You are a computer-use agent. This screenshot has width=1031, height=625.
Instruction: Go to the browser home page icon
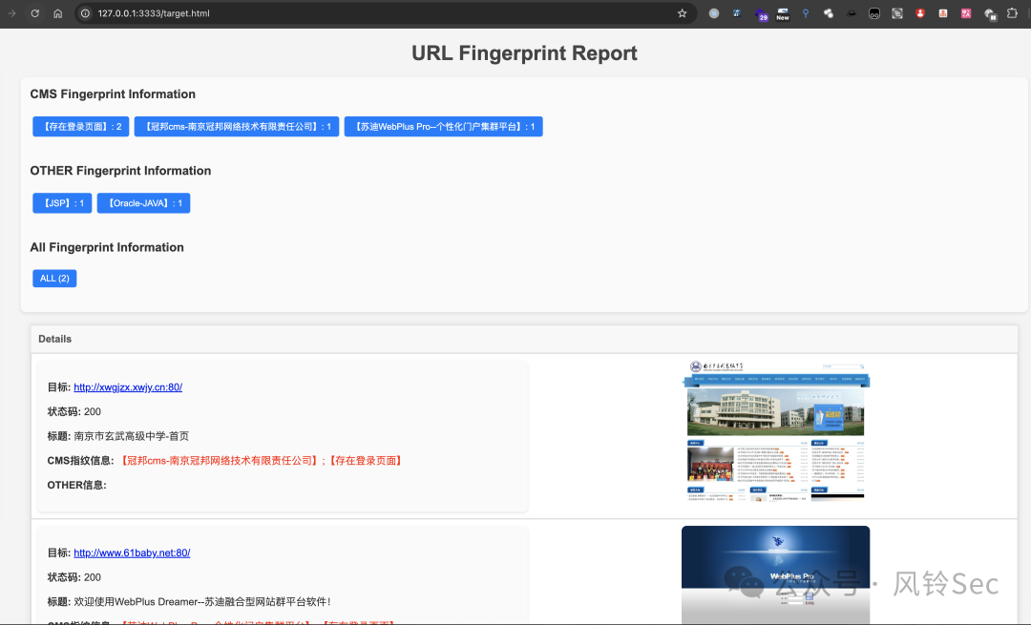pyautogui.click(x=57, y=13)
